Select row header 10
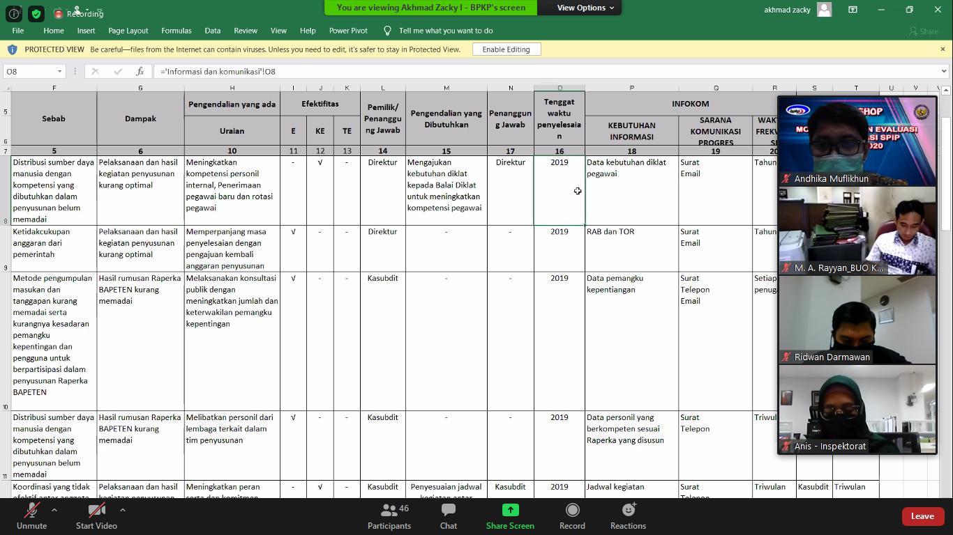 click(x=5, y=341)
